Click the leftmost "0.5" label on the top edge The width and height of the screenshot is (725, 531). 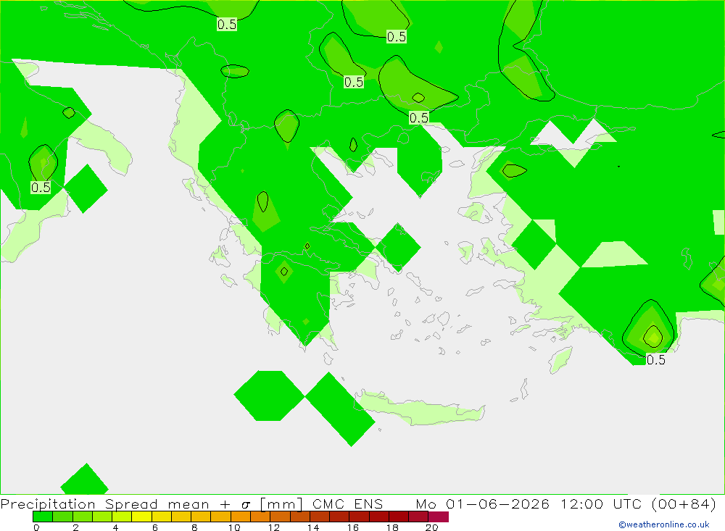(x=227, y=25)
